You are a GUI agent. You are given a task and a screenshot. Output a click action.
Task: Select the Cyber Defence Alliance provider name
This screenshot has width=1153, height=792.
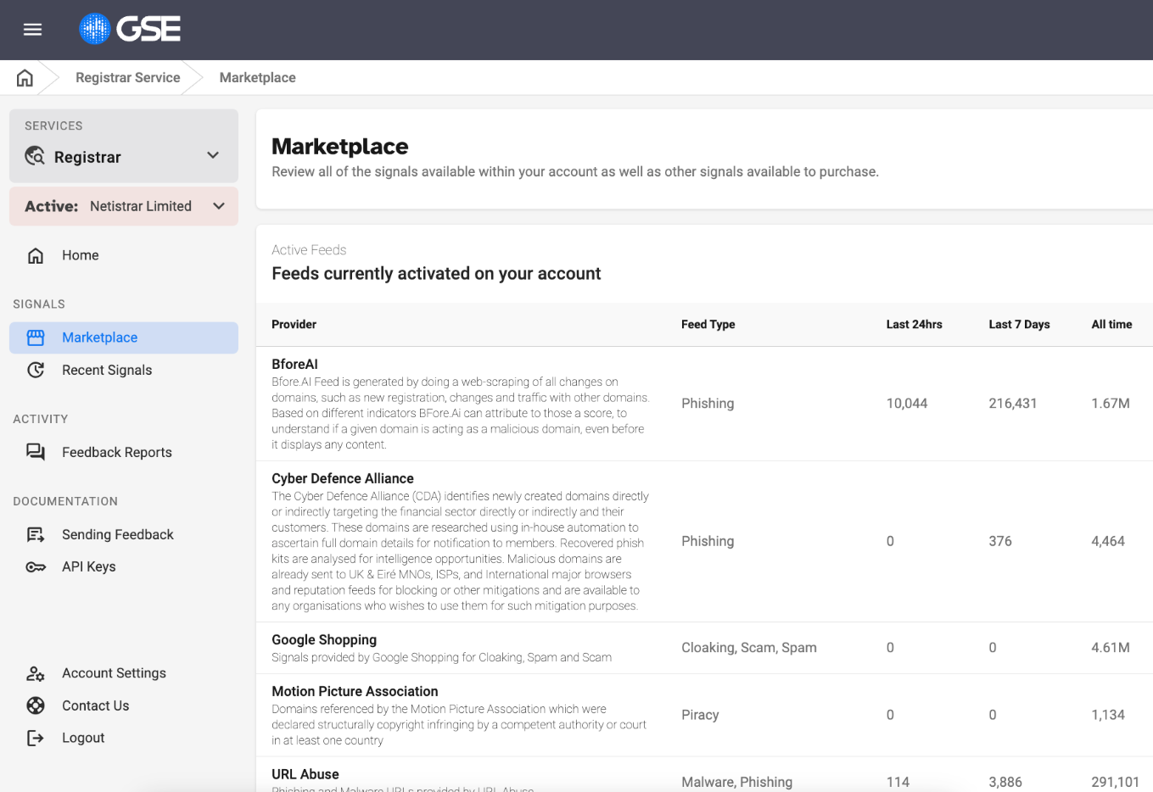tap(343, 479)
